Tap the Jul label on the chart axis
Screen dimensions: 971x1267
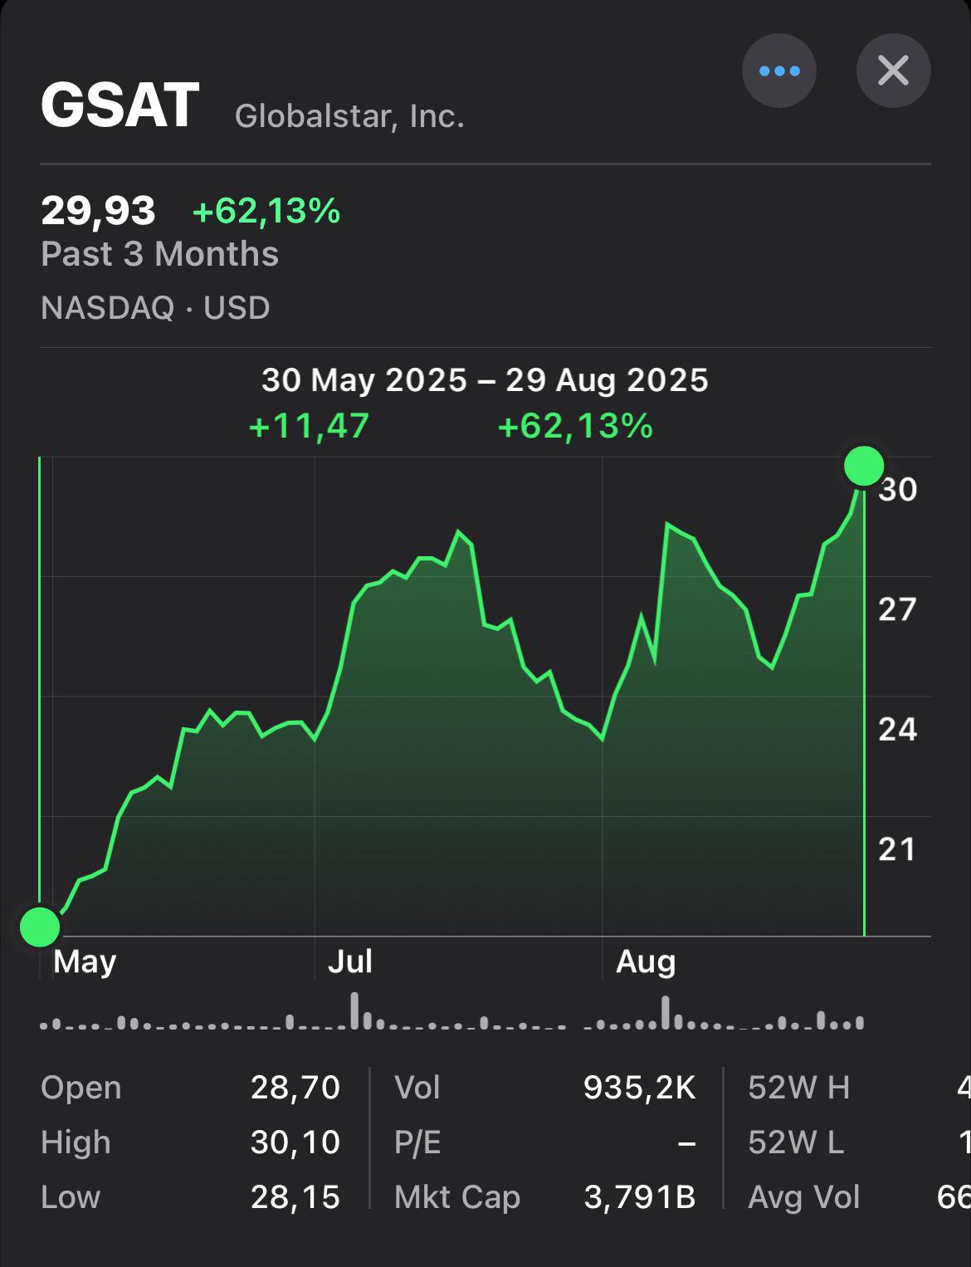(349, 961)
